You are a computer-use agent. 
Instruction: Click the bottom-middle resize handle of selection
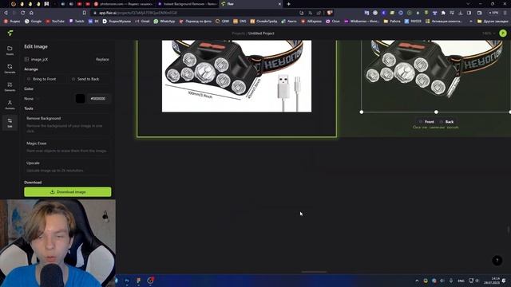tap(436, 112)
